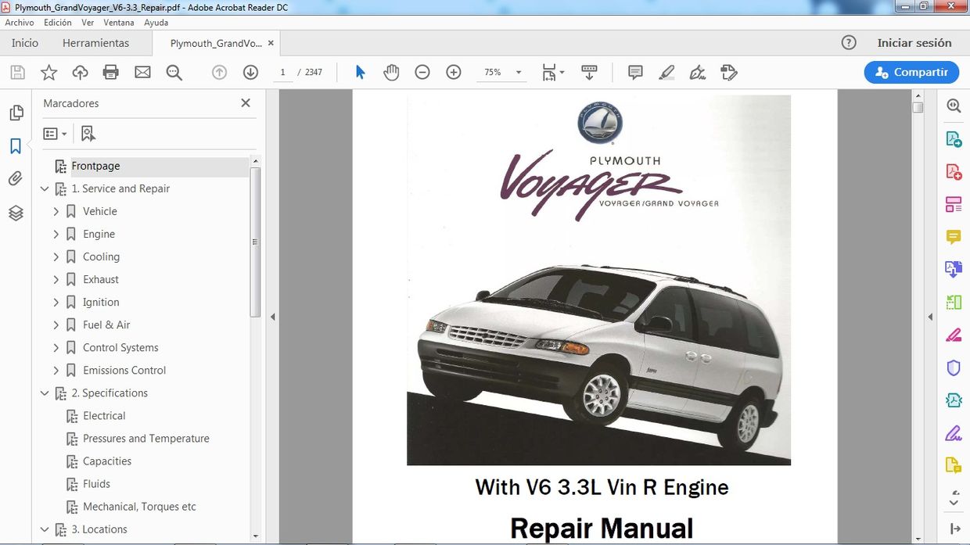Open the Attachments paperclip panel
The image size is (970, 545).
pos(16,179)
